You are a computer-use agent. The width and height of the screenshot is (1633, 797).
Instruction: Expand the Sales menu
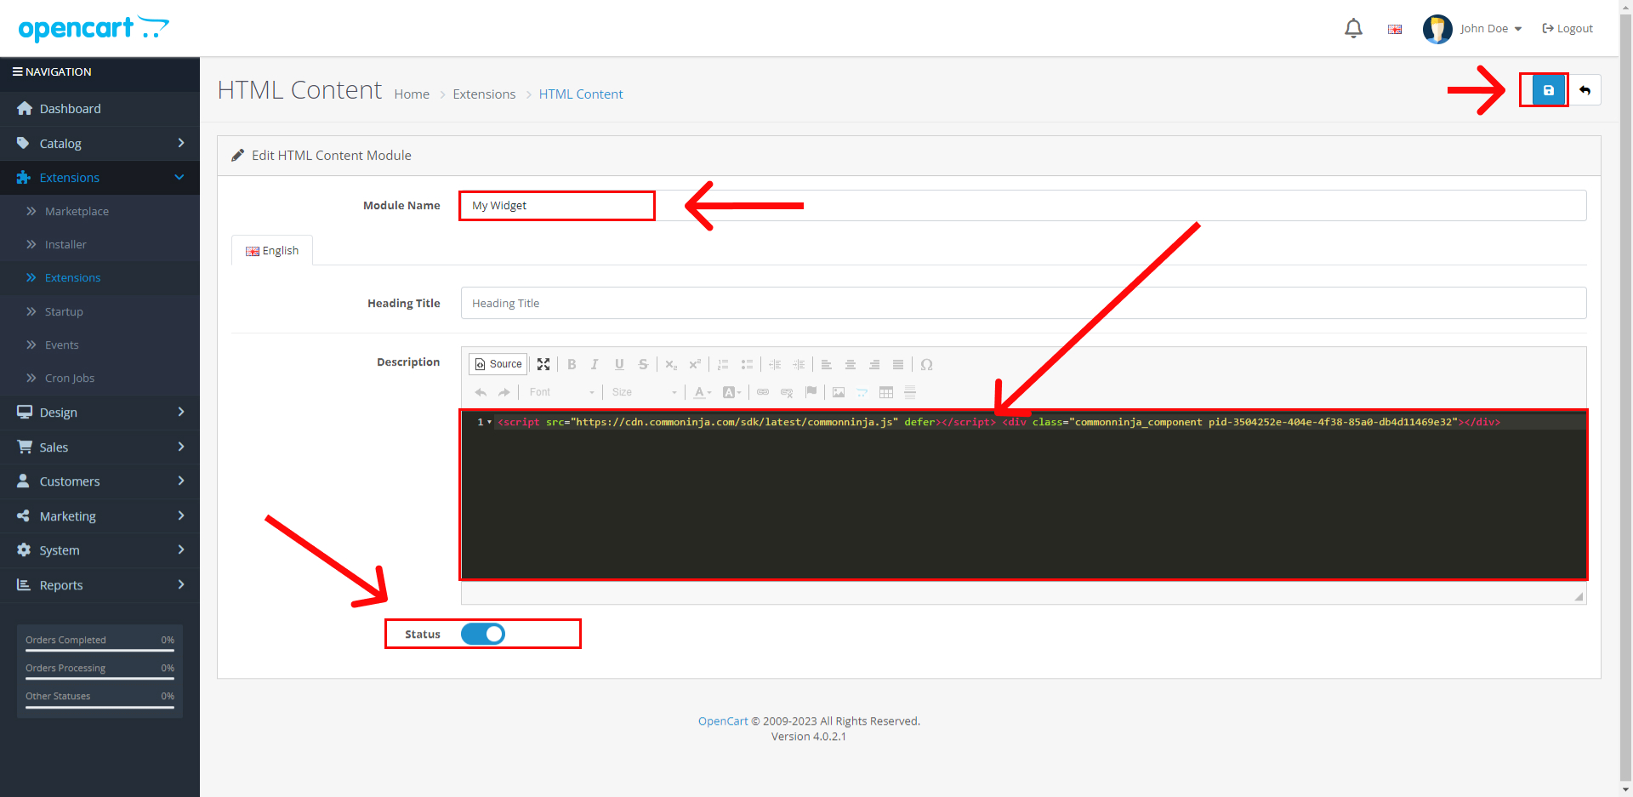(x=100, y=447)
